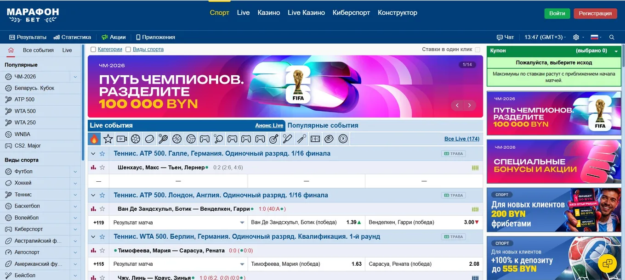Add Тимофеева — Сарасуа match to favorites
This screenshot has height=280, width=625.
[x=102, y=251]
